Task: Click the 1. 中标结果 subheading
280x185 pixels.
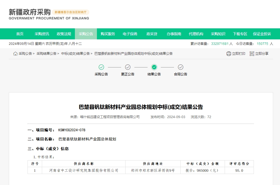Action: point(44,157)
